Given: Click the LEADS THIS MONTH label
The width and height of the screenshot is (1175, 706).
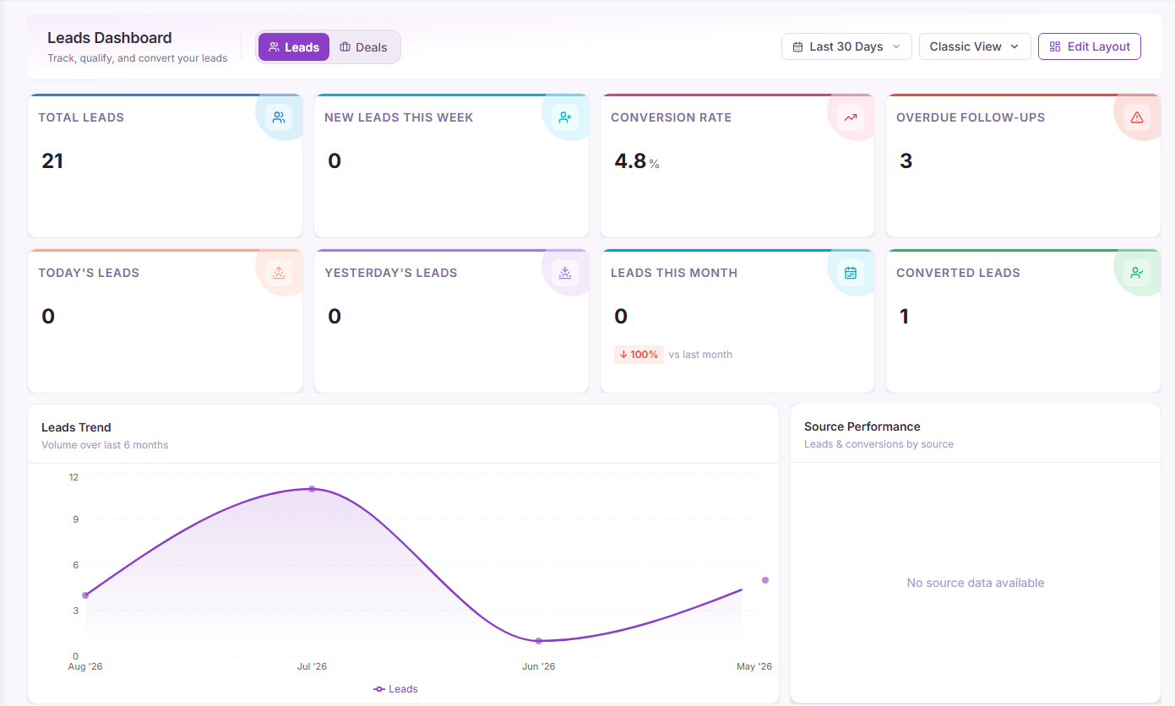Looking at the screenshot, I should pos(674,273).
